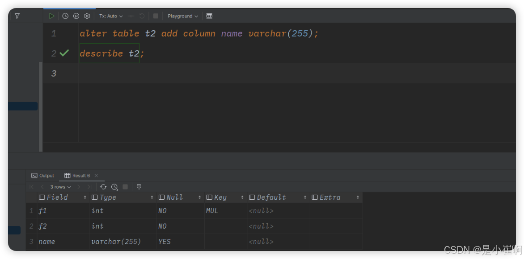Select the NO cell in f2 row
Screen dimensions: 524x259
point(181,226)
